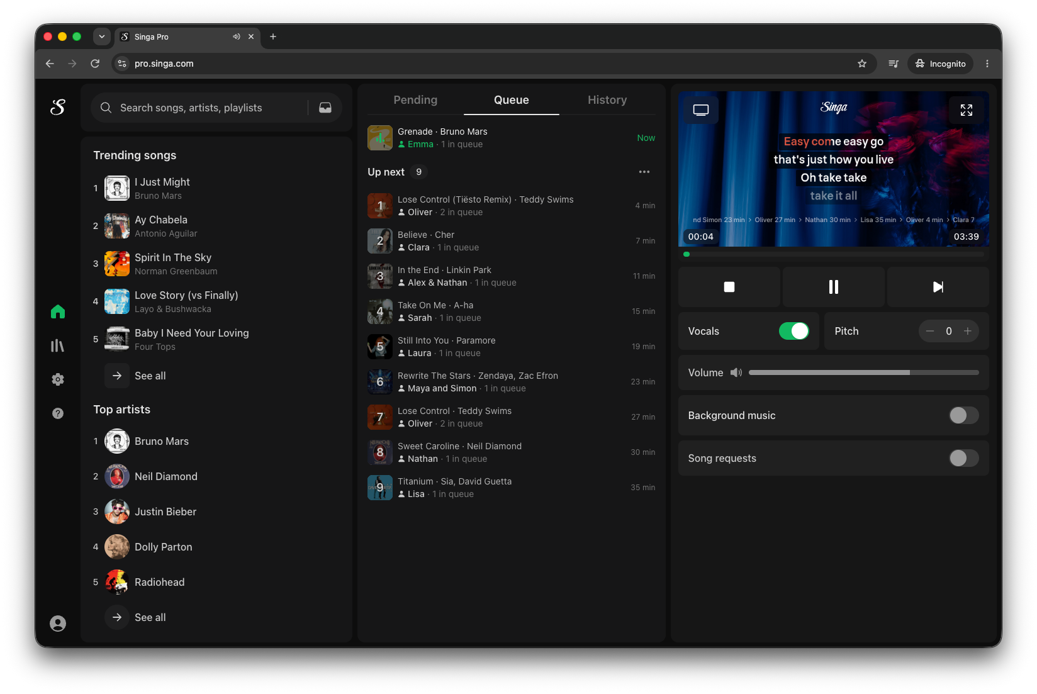Open trending song Ay Chabela
The image size is (1037, 694).
(x=216, y=226)
